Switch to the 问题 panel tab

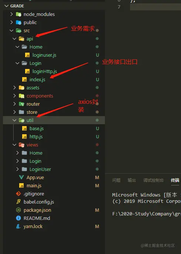tap(116, 180)
